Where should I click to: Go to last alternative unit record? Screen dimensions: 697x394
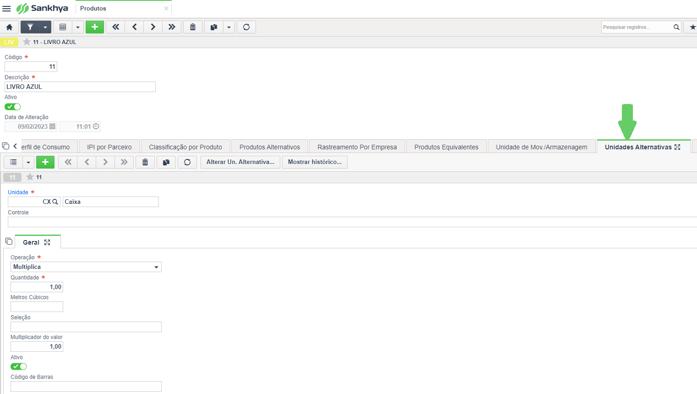(x=124, y=162)
